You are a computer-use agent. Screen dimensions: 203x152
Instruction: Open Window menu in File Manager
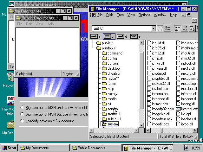[x=160, y=15]
